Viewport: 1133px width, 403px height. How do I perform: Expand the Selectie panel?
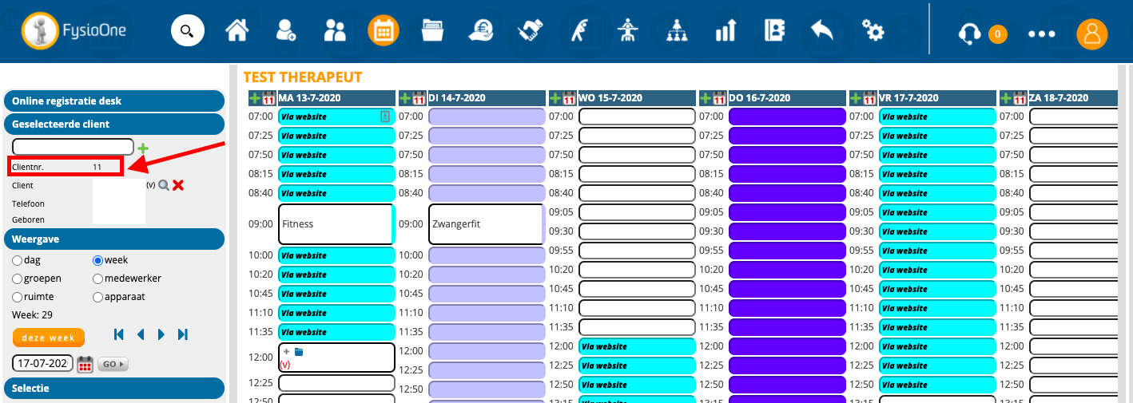tap(114, 389)
